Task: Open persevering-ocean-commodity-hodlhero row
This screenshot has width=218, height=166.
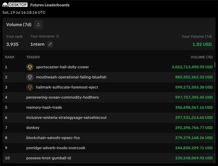Action: click(109, 97)
